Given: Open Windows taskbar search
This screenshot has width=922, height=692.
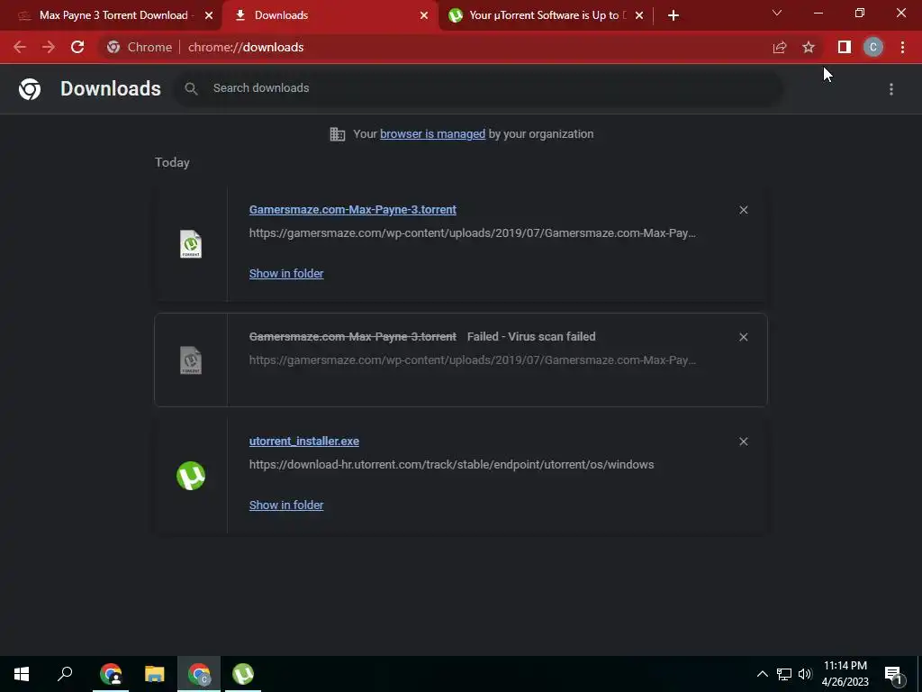Looking at the screenshot, I should click(x=65, y=674).
